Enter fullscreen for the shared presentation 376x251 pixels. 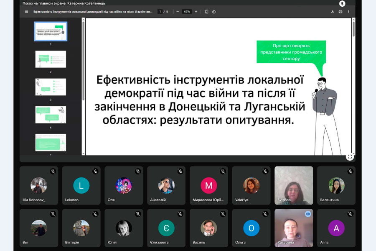point(350,156)
